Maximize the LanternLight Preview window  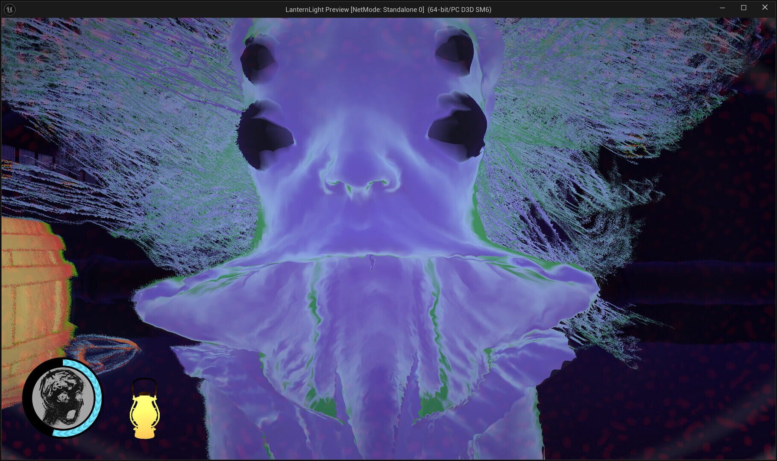click(x=743, y=7)
